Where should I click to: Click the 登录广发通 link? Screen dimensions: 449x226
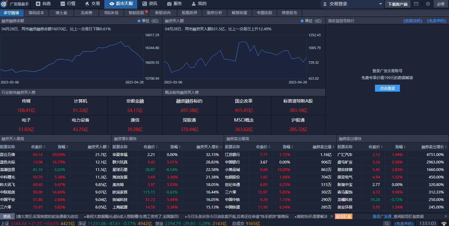[382, 216]
